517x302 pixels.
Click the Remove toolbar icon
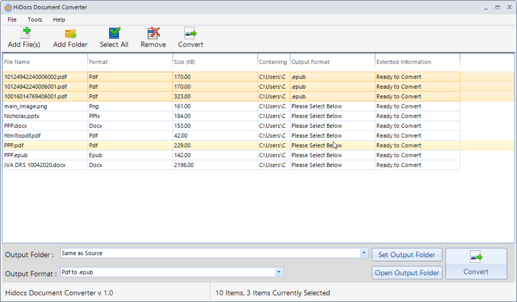pyautogui.click(x=153, y=37)
